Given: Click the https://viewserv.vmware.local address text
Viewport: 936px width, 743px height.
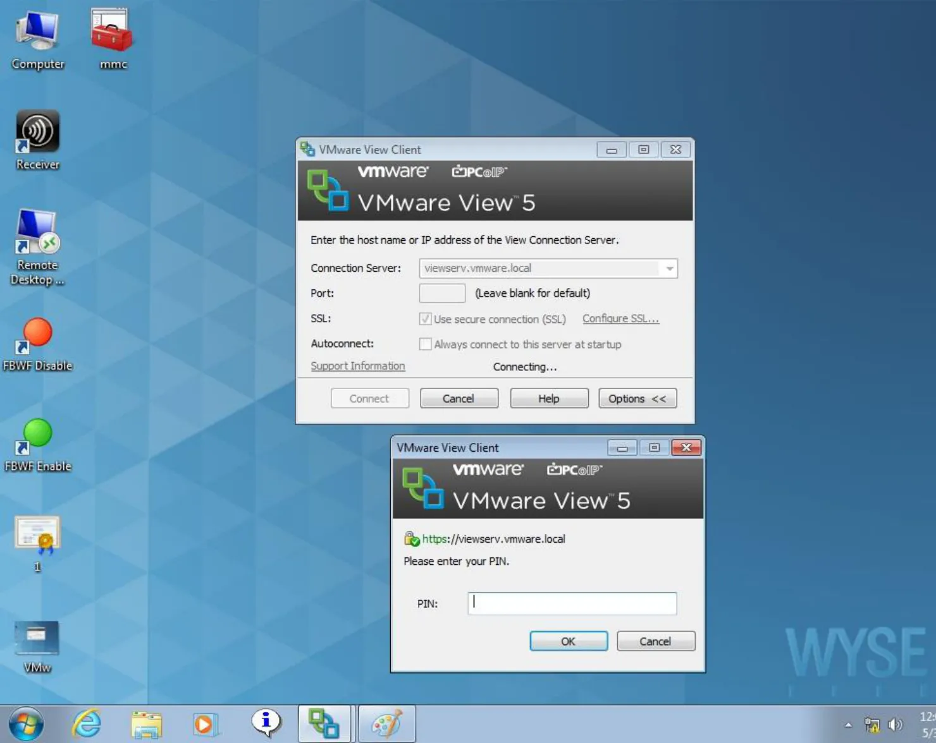Looking at the screenshot, I should [494, 539].
